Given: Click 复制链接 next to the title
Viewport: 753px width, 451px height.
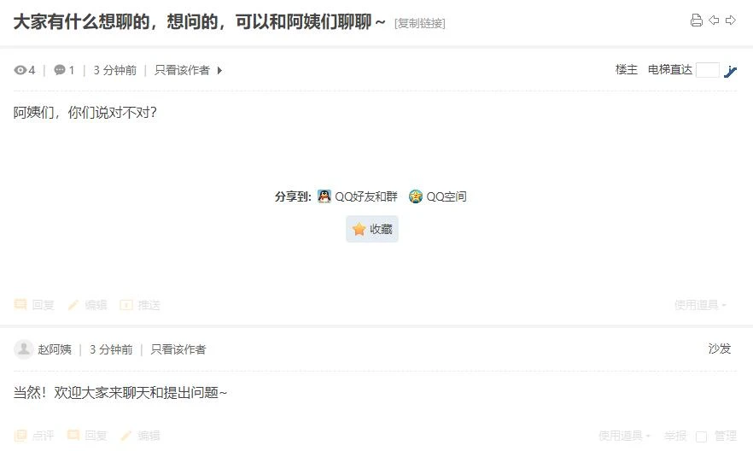Looking at the screenshot, I should click(420, 23).
